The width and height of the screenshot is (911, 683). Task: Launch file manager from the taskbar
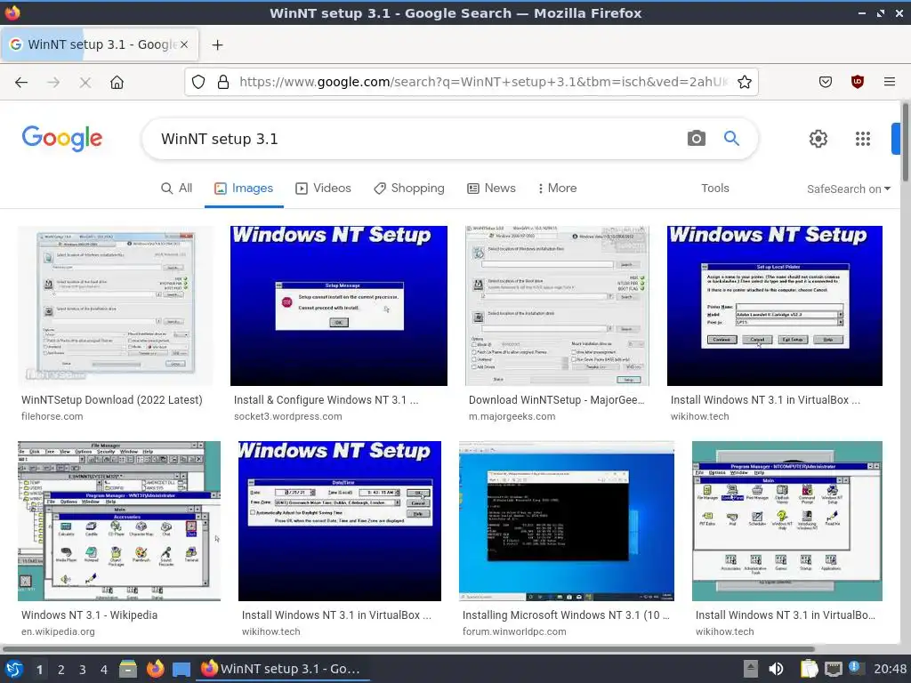pyautogui.click(x=128, y=669)
